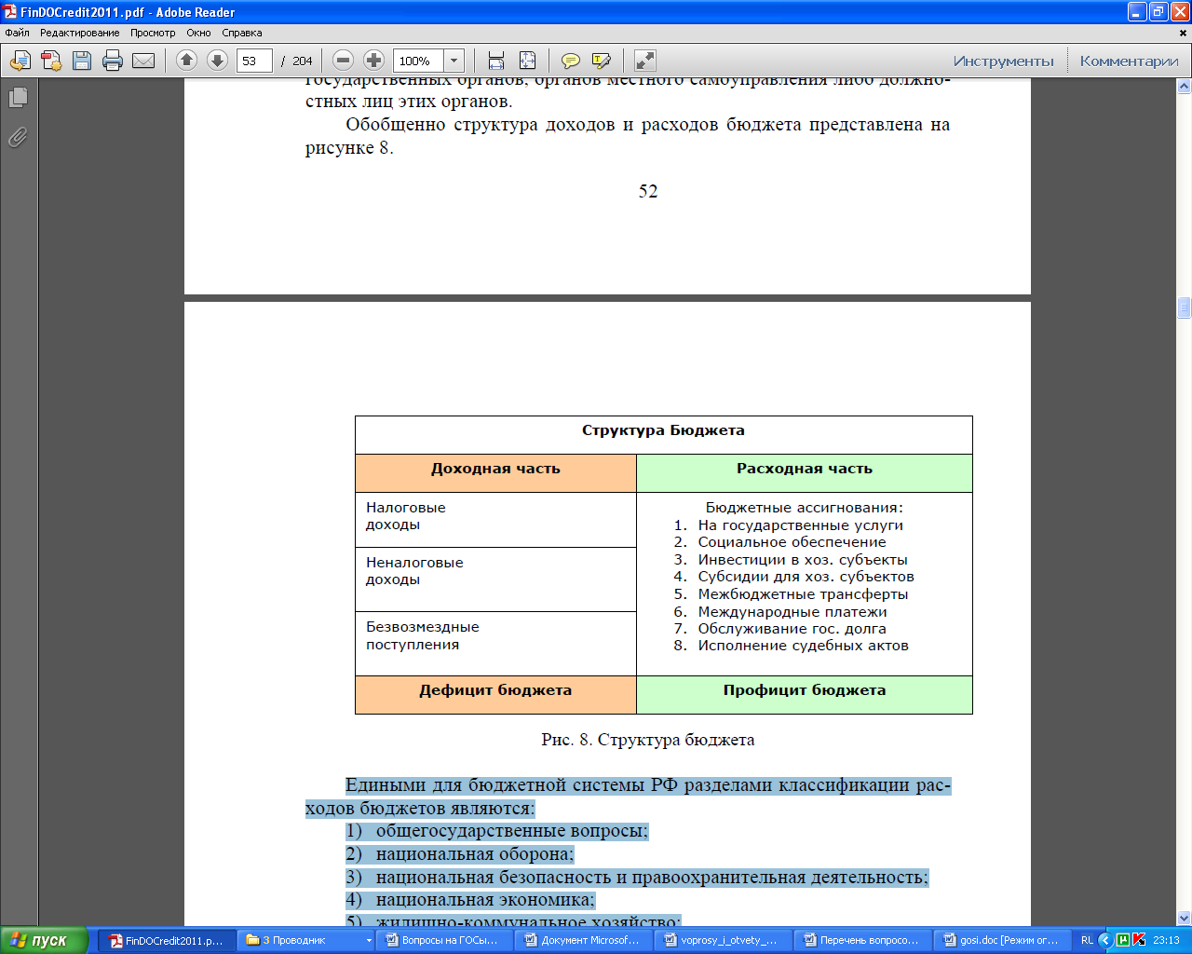
Task: Click the vertical scrollbar up arrow
Action: (x=1185, y=87)
